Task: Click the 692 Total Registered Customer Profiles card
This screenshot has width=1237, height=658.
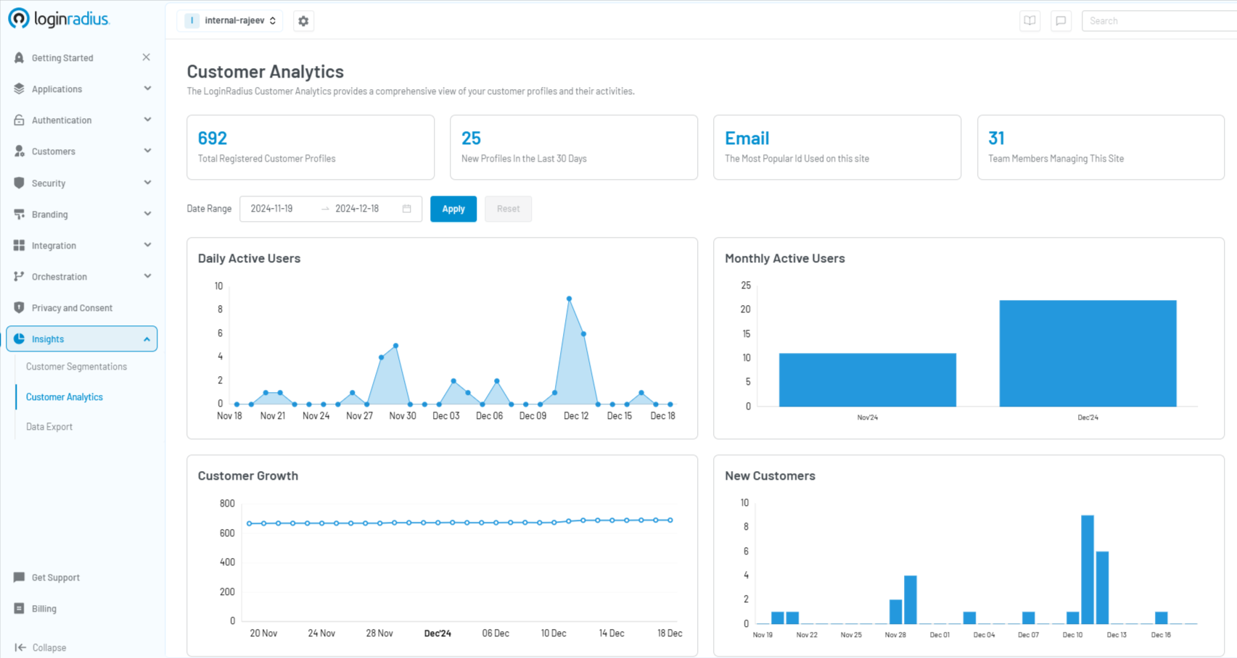Action: tap(311, 147)
